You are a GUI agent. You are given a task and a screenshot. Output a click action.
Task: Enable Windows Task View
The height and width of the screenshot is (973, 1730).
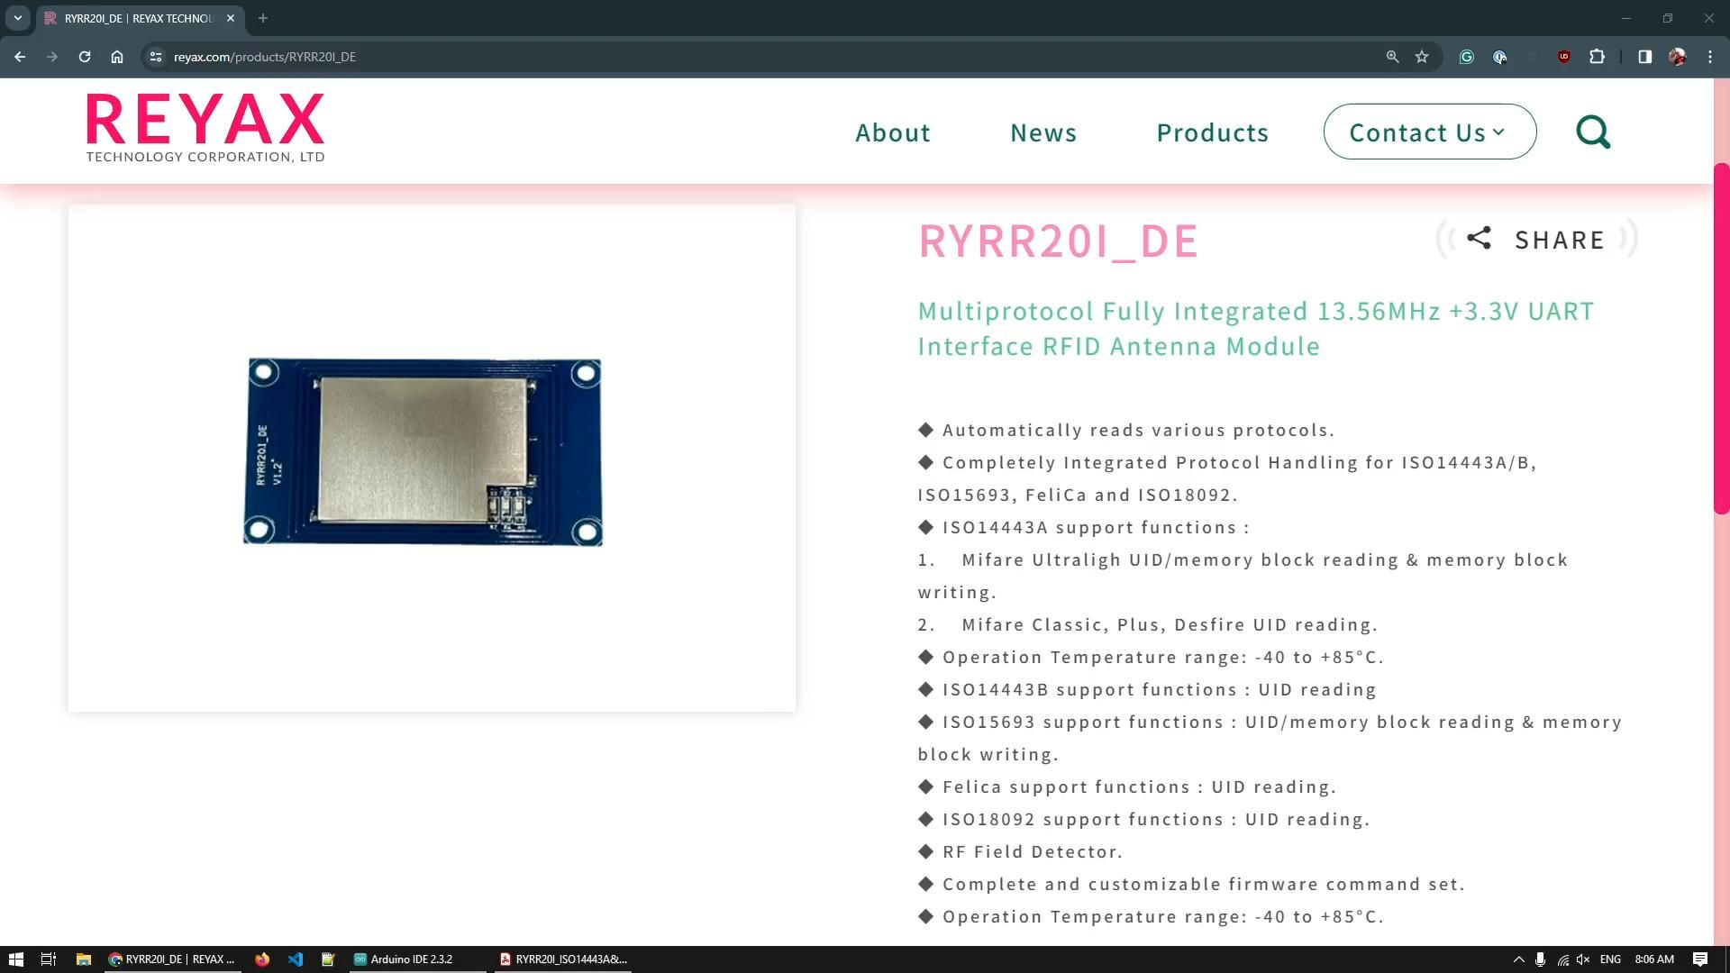47,959
